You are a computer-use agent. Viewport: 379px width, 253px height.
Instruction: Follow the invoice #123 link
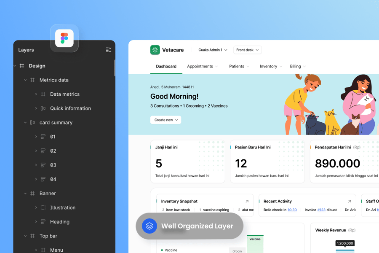coord(321,210)
